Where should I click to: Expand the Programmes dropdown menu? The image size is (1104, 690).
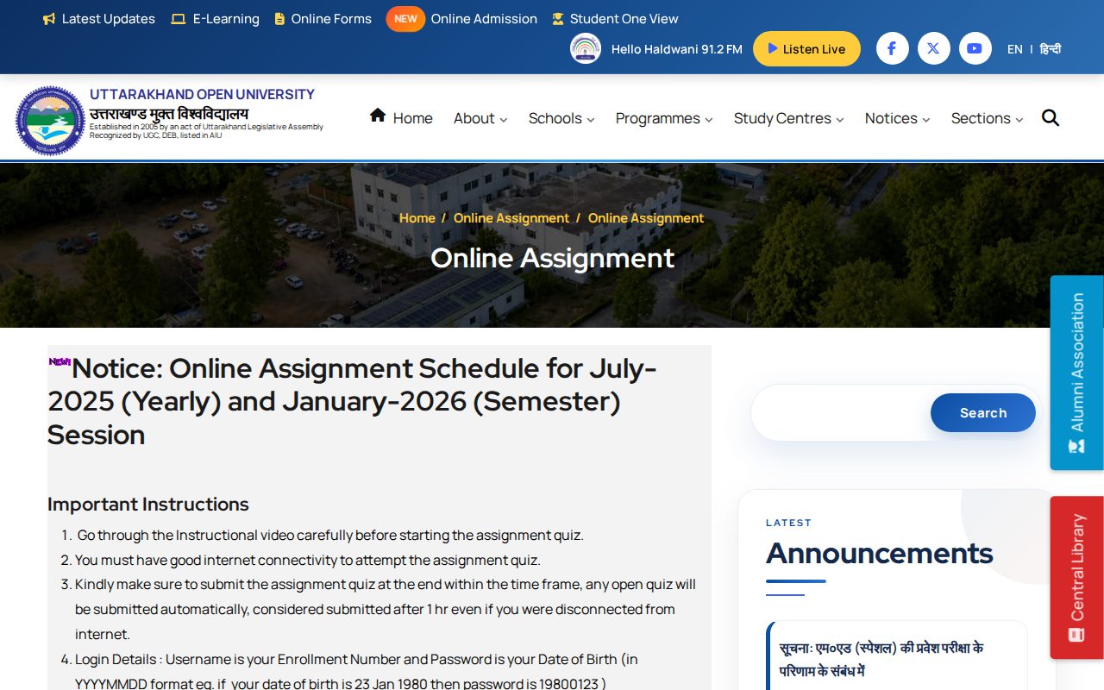(x=664, y=118)
